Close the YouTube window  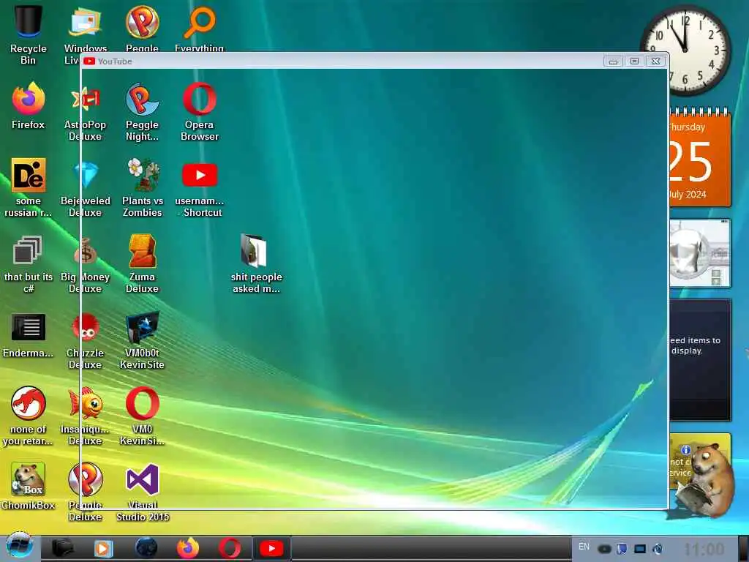656,61
